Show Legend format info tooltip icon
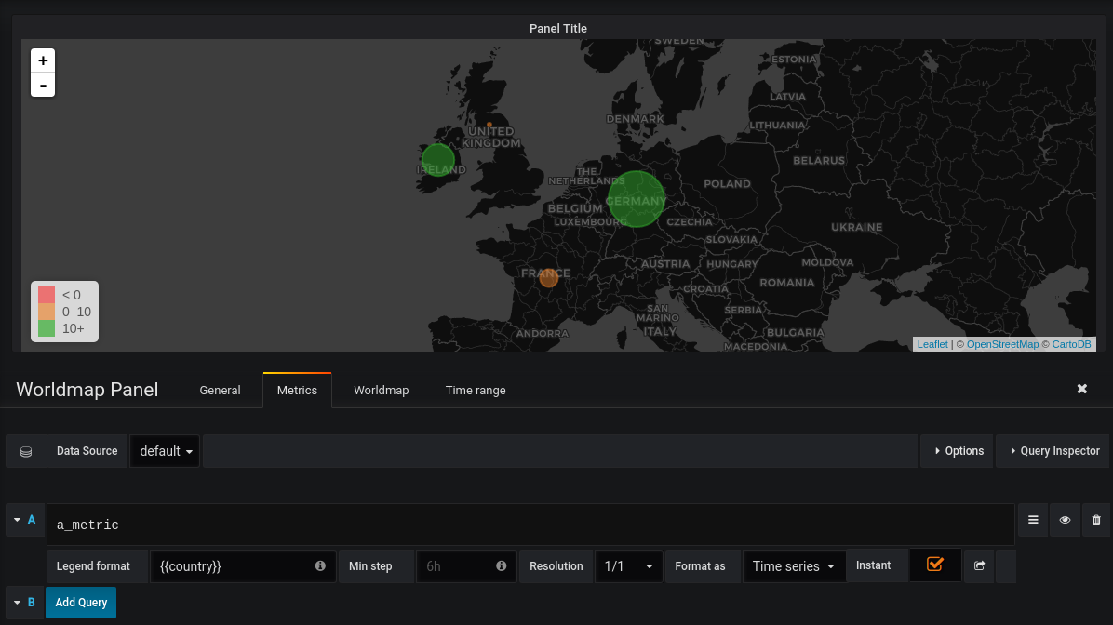The width and height of the screenshot is (1113, 625). pyautogui.click(x=320, y=565)
